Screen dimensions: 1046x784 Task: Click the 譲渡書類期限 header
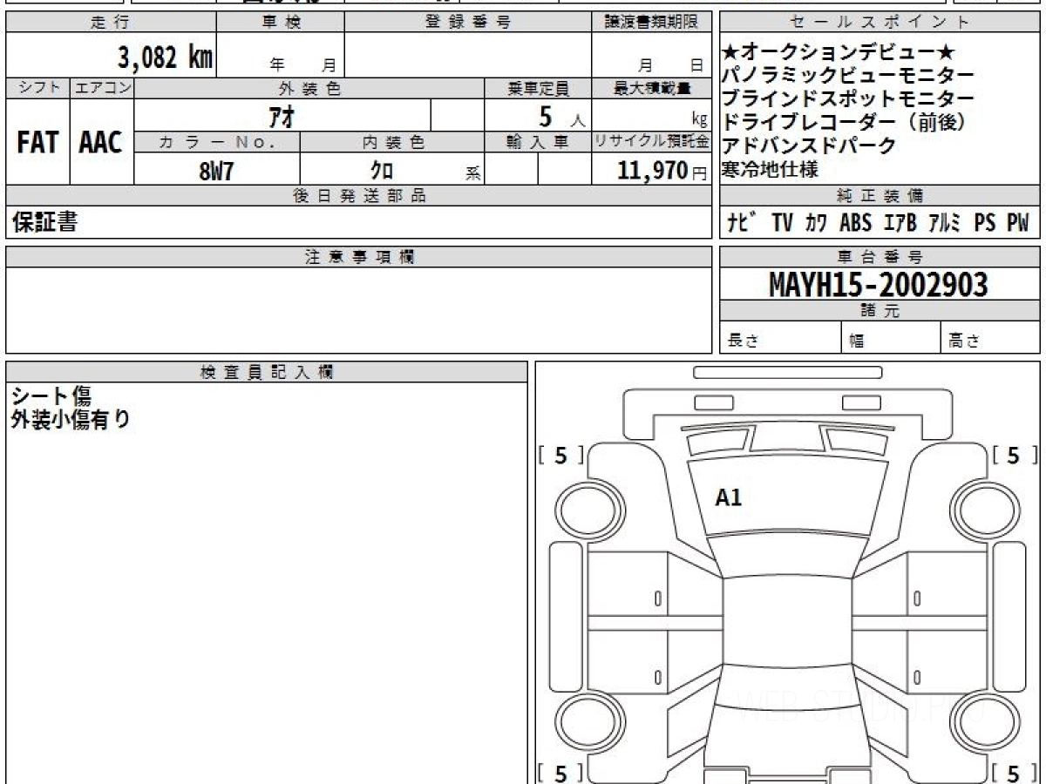(652, 23)
